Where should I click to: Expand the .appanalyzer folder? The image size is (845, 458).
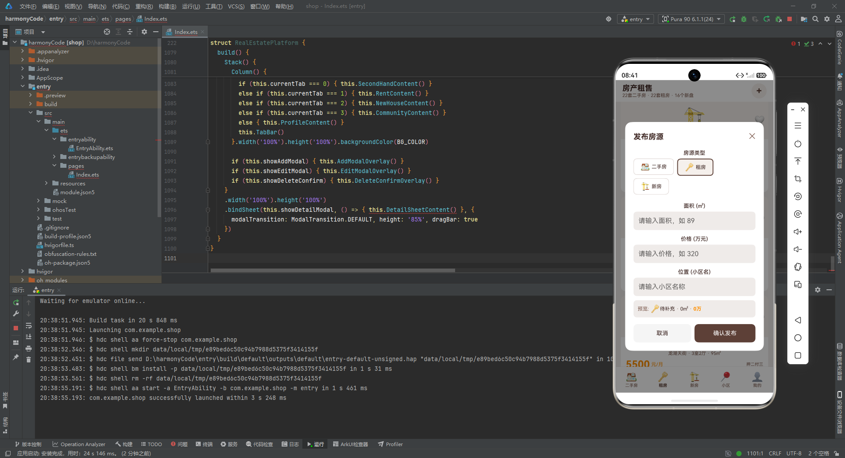[x=22, y=51]
